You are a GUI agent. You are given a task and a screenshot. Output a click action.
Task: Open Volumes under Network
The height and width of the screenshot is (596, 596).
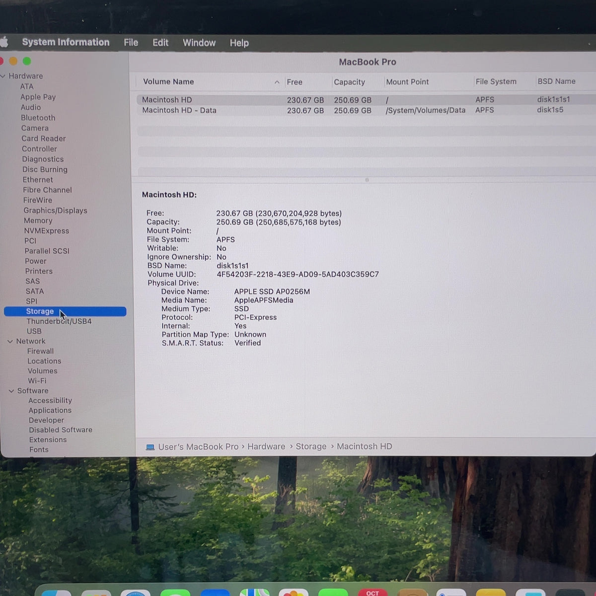tap(42, 371)
